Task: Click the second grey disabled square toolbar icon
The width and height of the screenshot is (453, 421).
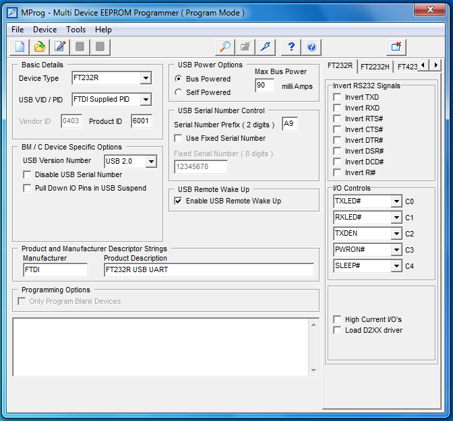Action: 100,46
